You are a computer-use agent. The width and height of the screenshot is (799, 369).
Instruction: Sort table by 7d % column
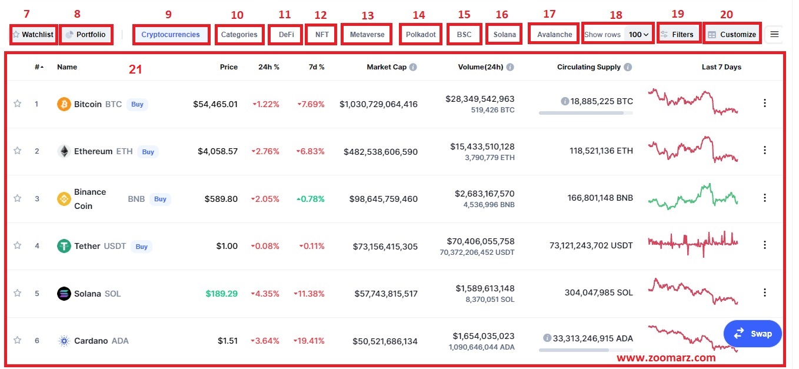pos(317,67)
